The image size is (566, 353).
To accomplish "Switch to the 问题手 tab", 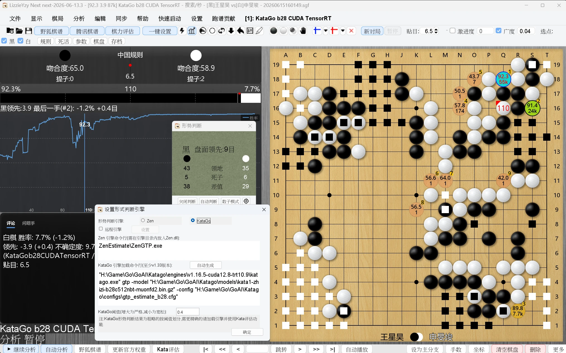I will point(28,223).
